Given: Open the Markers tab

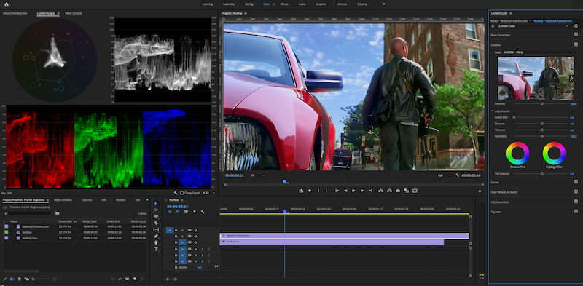Looking at the screenshot, I should pos(120,200).
